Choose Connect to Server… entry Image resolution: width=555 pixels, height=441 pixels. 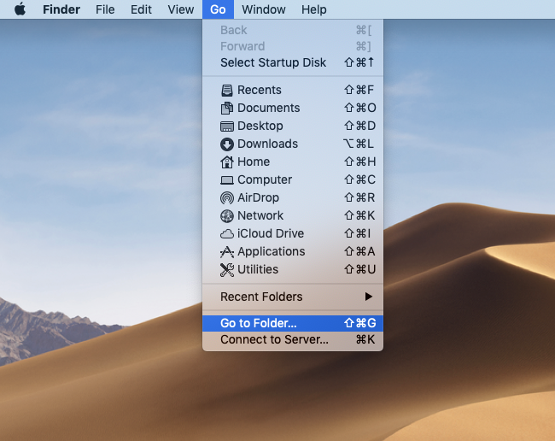tap(293, 339)
